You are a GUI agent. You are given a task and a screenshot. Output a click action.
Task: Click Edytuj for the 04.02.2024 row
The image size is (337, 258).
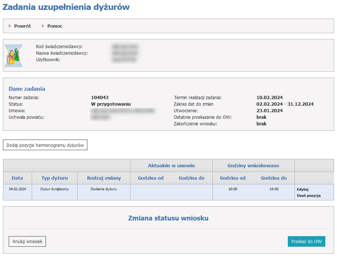coord(303,189)
